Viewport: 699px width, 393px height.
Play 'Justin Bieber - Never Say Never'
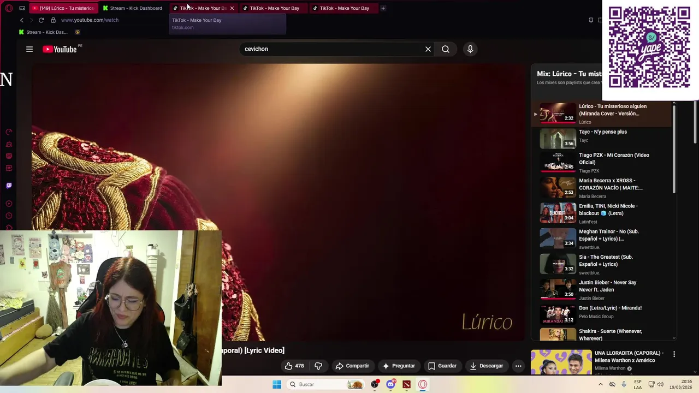[x=601, y=290]
